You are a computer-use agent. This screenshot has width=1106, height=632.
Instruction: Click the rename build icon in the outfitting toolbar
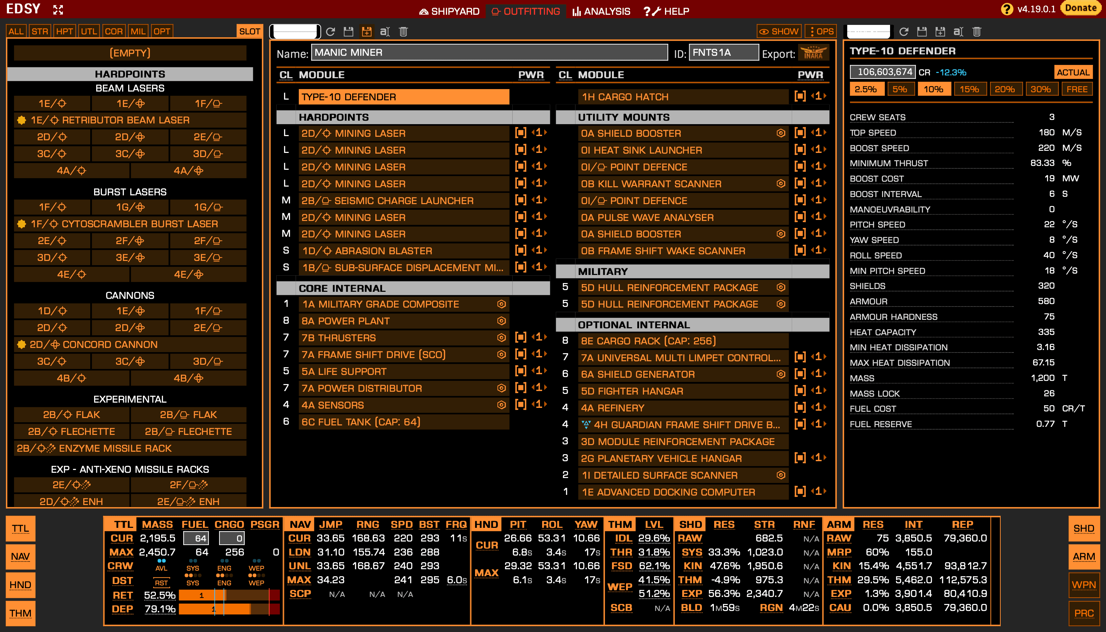click(384, 31)
